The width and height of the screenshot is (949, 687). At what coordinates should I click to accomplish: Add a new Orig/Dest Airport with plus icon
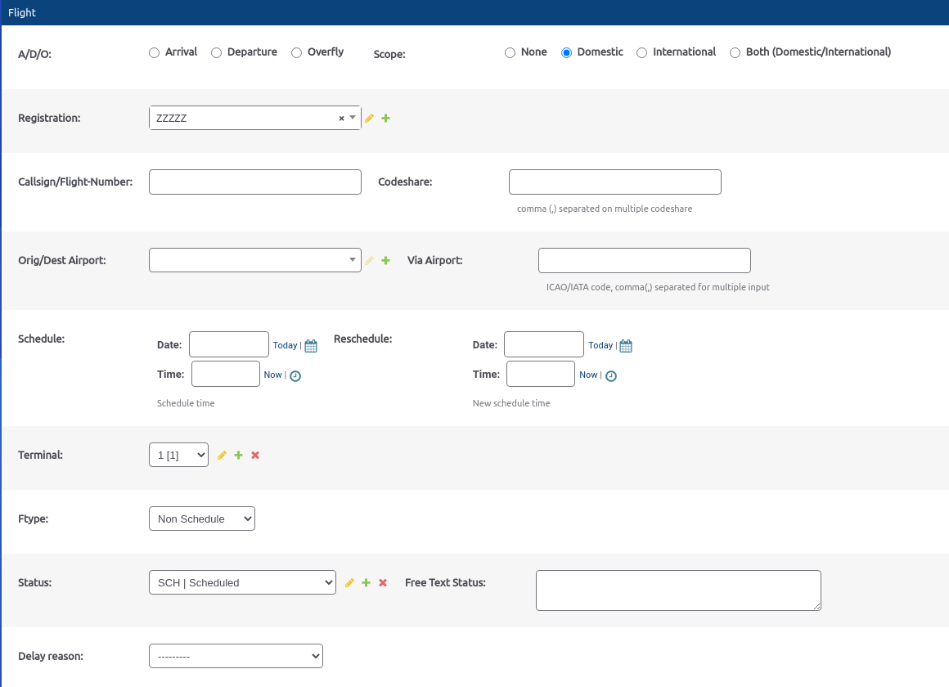[386, 261]
